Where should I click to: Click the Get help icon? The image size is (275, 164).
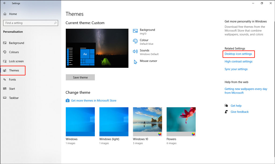[226, 106]
